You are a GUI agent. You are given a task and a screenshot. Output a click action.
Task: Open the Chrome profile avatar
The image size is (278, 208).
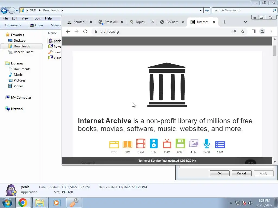pyautogui.click(x=262, y=31)
